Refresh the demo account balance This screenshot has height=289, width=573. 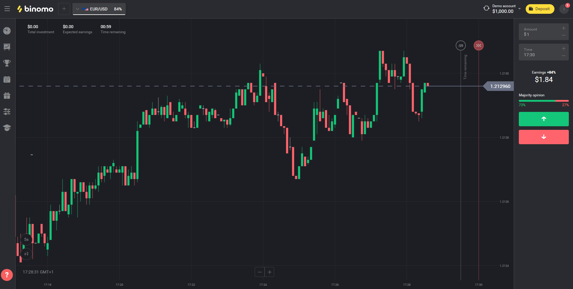[x=486, y=8]
